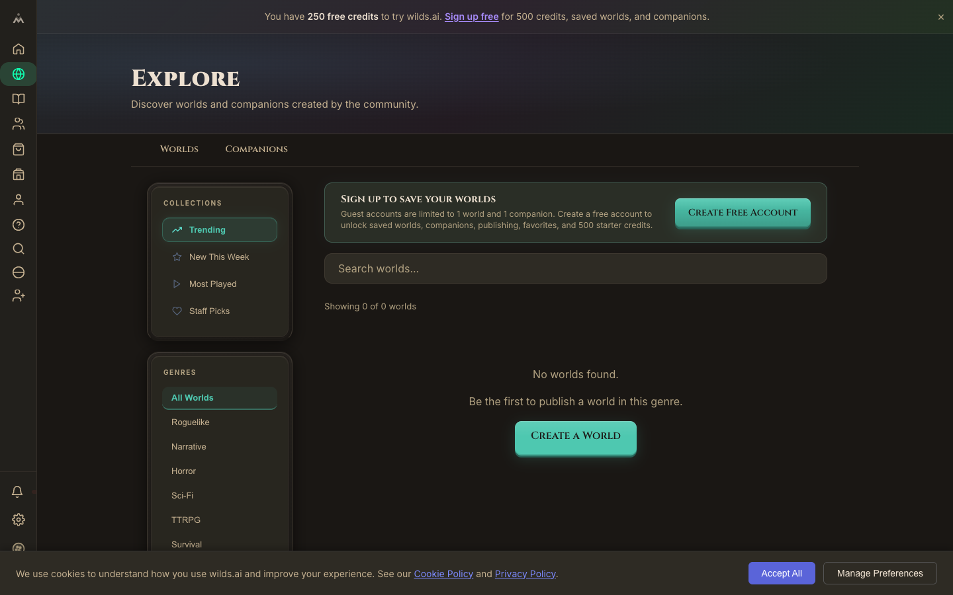The width and height of the screenshot is (953, 595).
Task: Go to Home via the house icon
Action: (19, 49)
